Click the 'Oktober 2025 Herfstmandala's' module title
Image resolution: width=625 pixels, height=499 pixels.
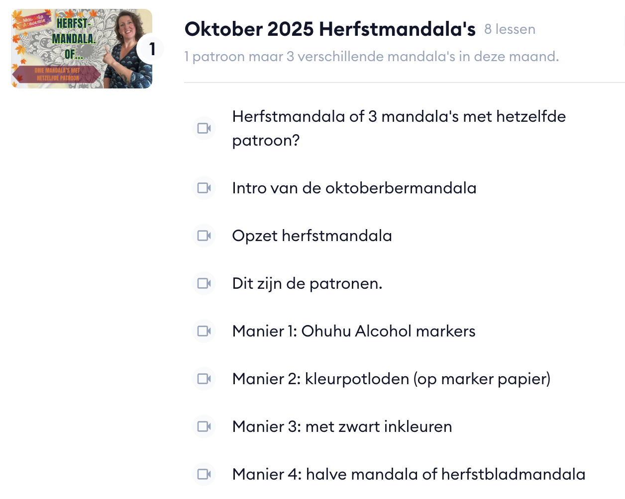click(x=330, y=29)
